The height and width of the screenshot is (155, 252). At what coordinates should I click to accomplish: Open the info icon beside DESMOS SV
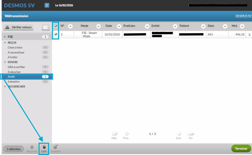[x=47, y=5]
